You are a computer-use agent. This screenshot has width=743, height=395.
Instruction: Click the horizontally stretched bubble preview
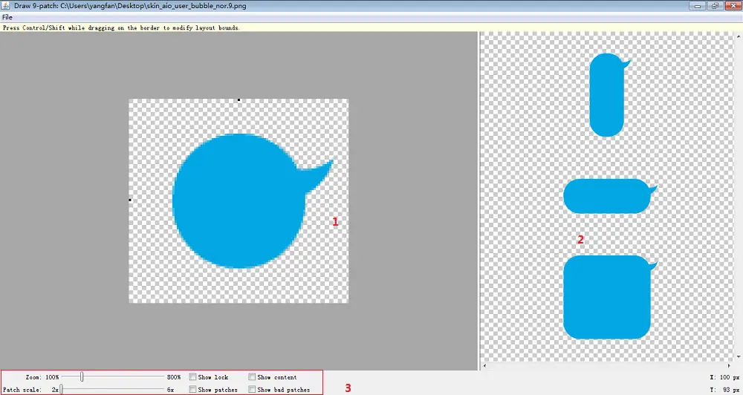click(x=609, y=196)
